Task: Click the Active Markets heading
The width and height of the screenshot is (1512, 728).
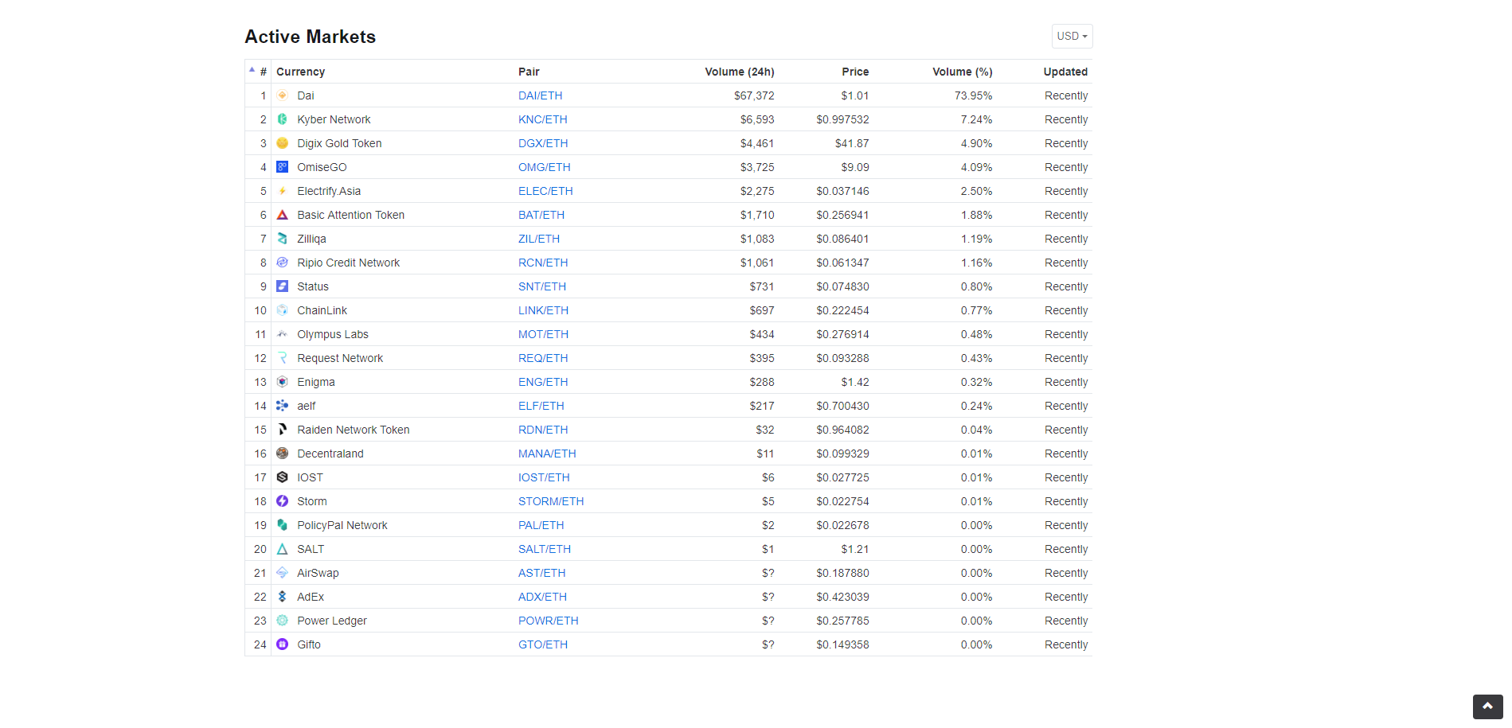Action: click(311, 37)
